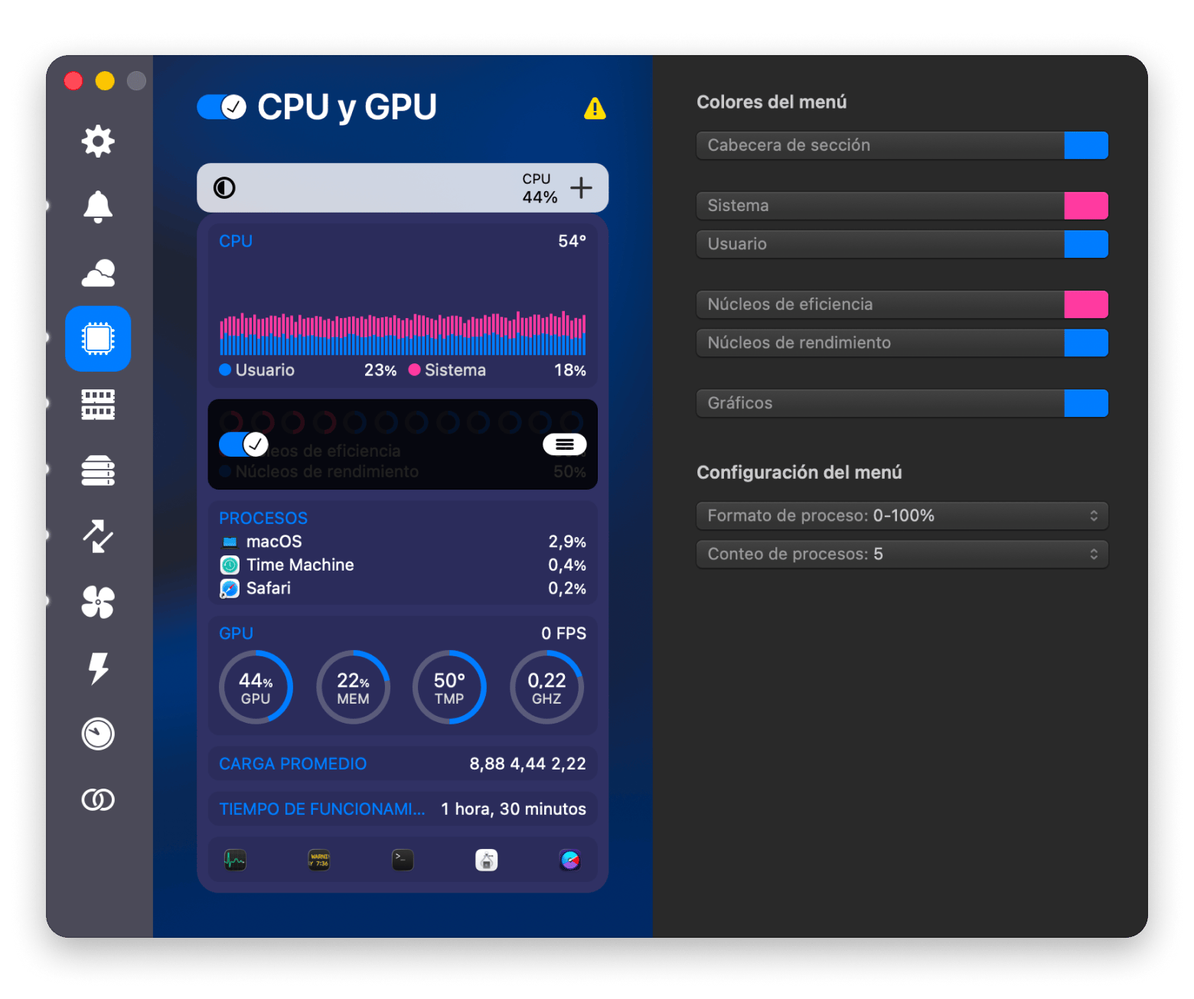This screenshot has width=1194, height=999.
Task: Select the PROCESOS section header
Action: pos(263,519)
